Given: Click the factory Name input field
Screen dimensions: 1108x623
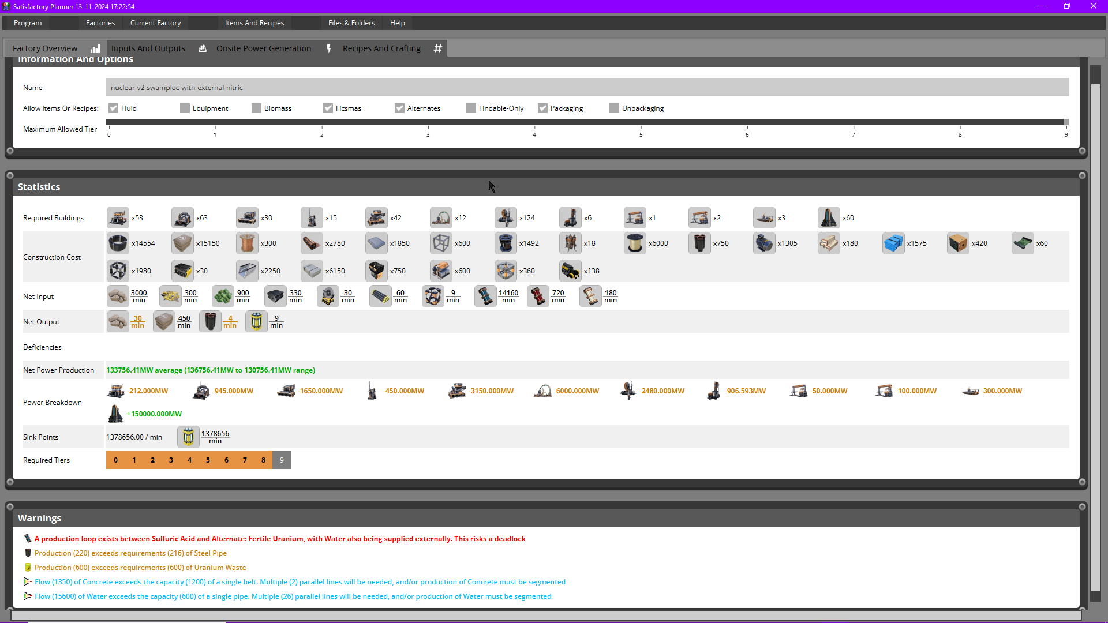Looking at the screenshot, I should [346, 87].
